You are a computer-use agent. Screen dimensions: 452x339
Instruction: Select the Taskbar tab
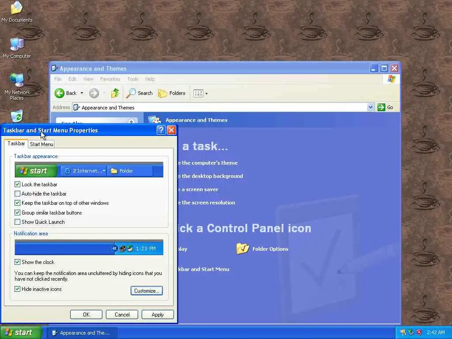16,143
